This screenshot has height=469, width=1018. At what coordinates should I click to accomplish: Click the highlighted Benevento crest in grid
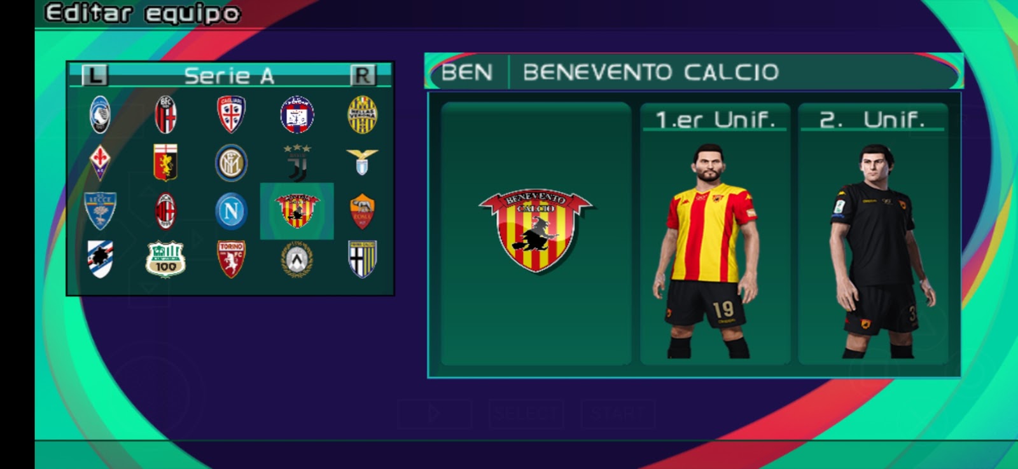[x=297, y=211]
